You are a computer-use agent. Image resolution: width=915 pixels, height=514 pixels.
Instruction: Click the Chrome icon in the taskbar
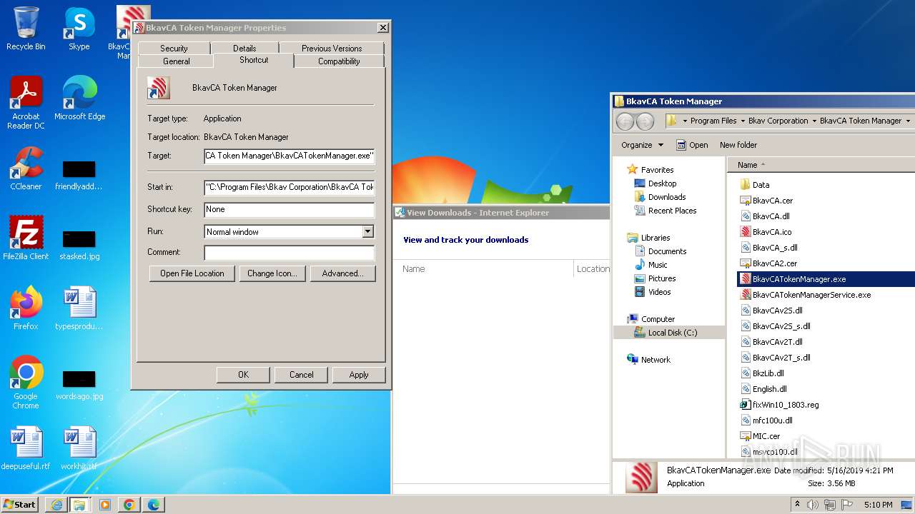(x=129, y=505)
